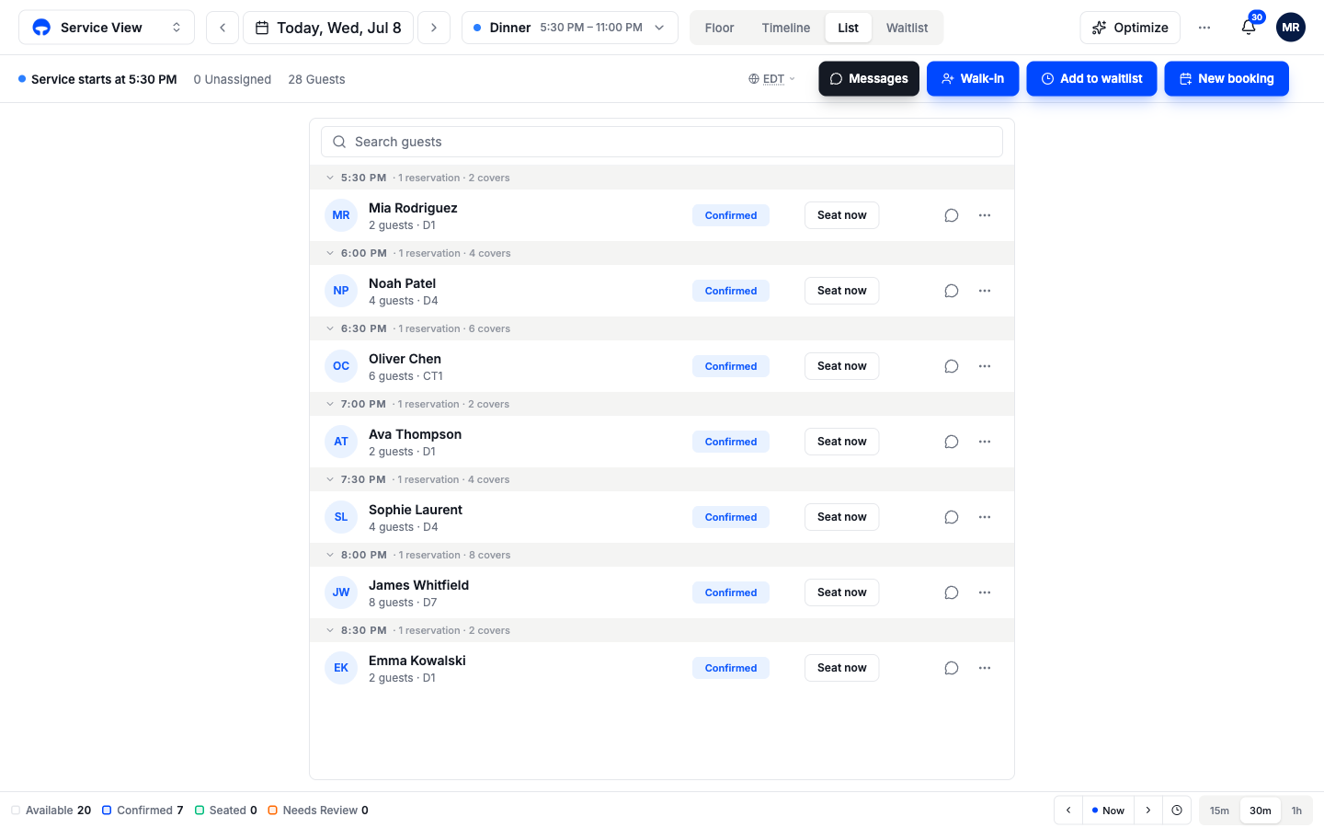Open more options for Noah Patel
This screenshot has width=1324, height=828.
click(x=985, y=291)
